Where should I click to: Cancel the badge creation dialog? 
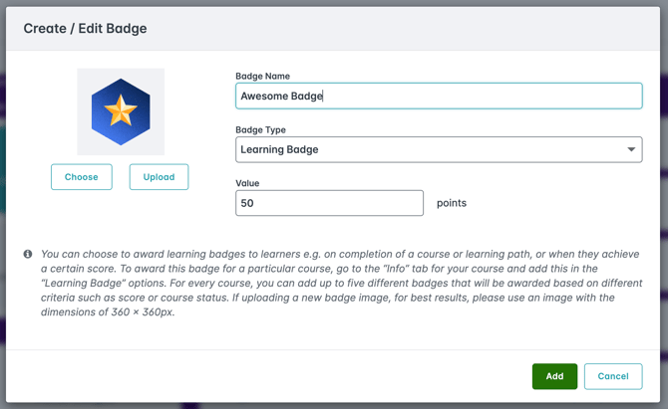pos(613,376)
